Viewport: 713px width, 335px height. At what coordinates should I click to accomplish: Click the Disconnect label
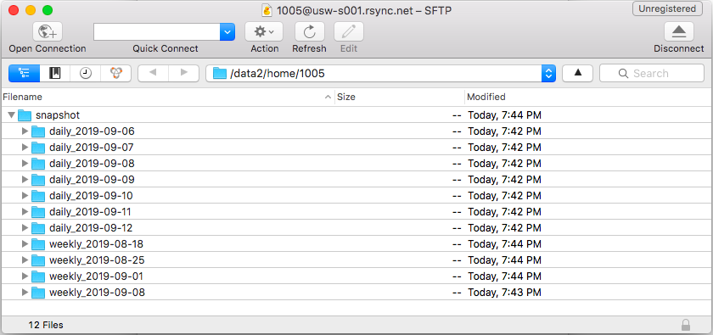[678, 48]
